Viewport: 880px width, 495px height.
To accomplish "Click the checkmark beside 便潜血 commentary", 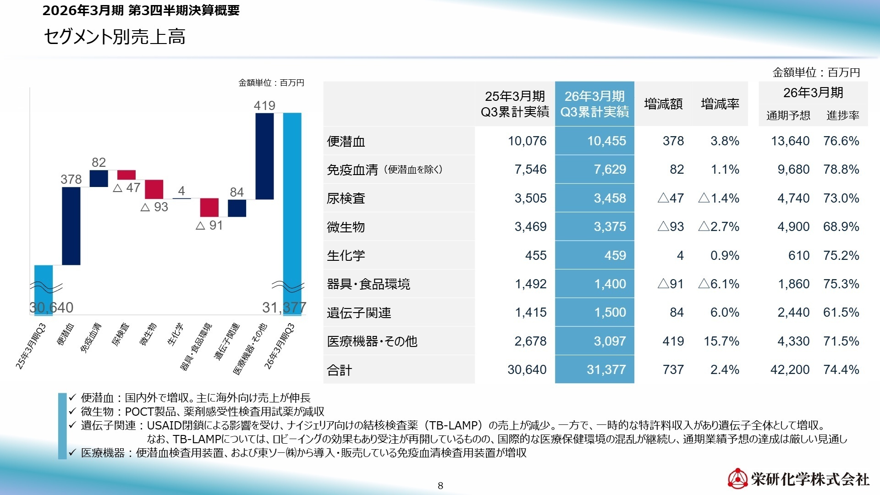I will tap(72, 398).
